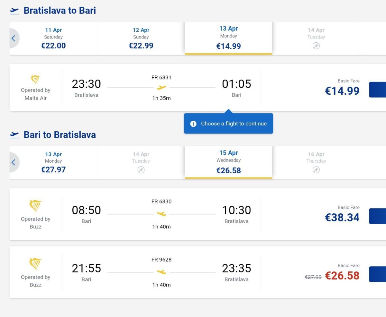Show earlier outbound dates with left chevron
The width and height of the screenshot is (386, 317).
coord(14,39)
